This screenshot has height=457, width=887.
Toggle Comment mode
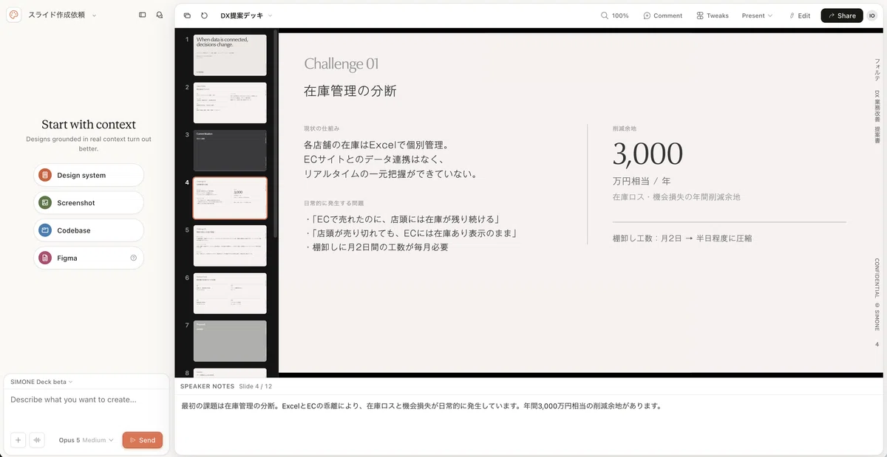(x=663, y=16)
